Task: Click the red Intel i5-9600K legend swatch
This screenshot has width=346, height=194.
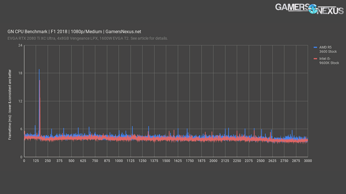Action: coord(315,58)
